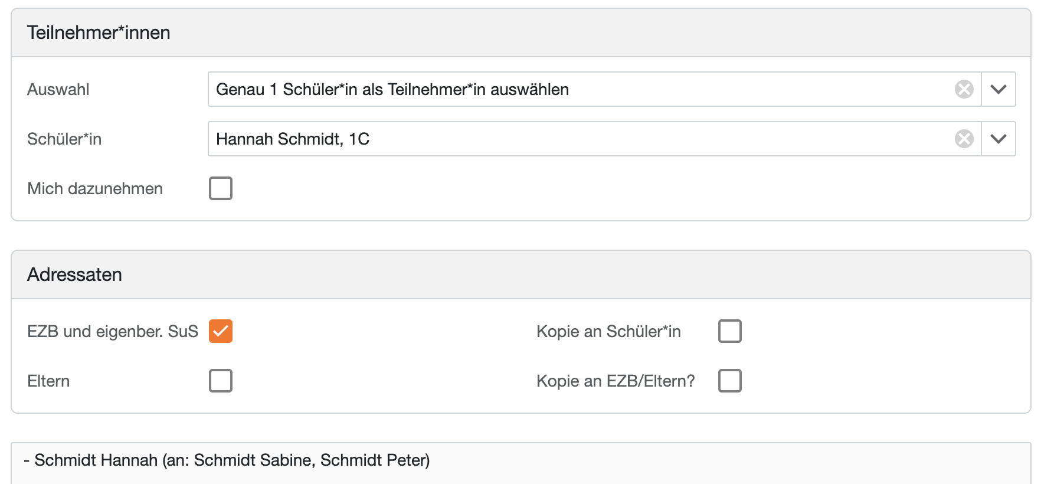Expand the Auswahl dropdown arrow

pyautogui.click(x=998, y=89)
